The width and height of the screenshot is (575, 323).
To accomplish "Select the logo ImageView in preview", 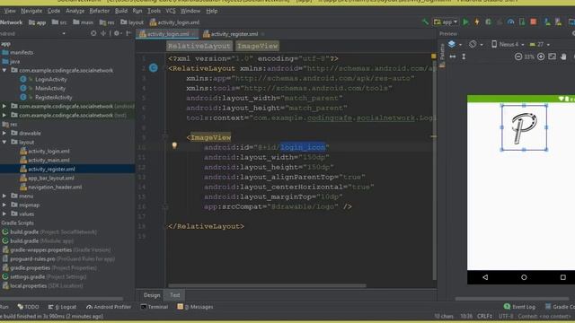I will (x=524, y=127).
